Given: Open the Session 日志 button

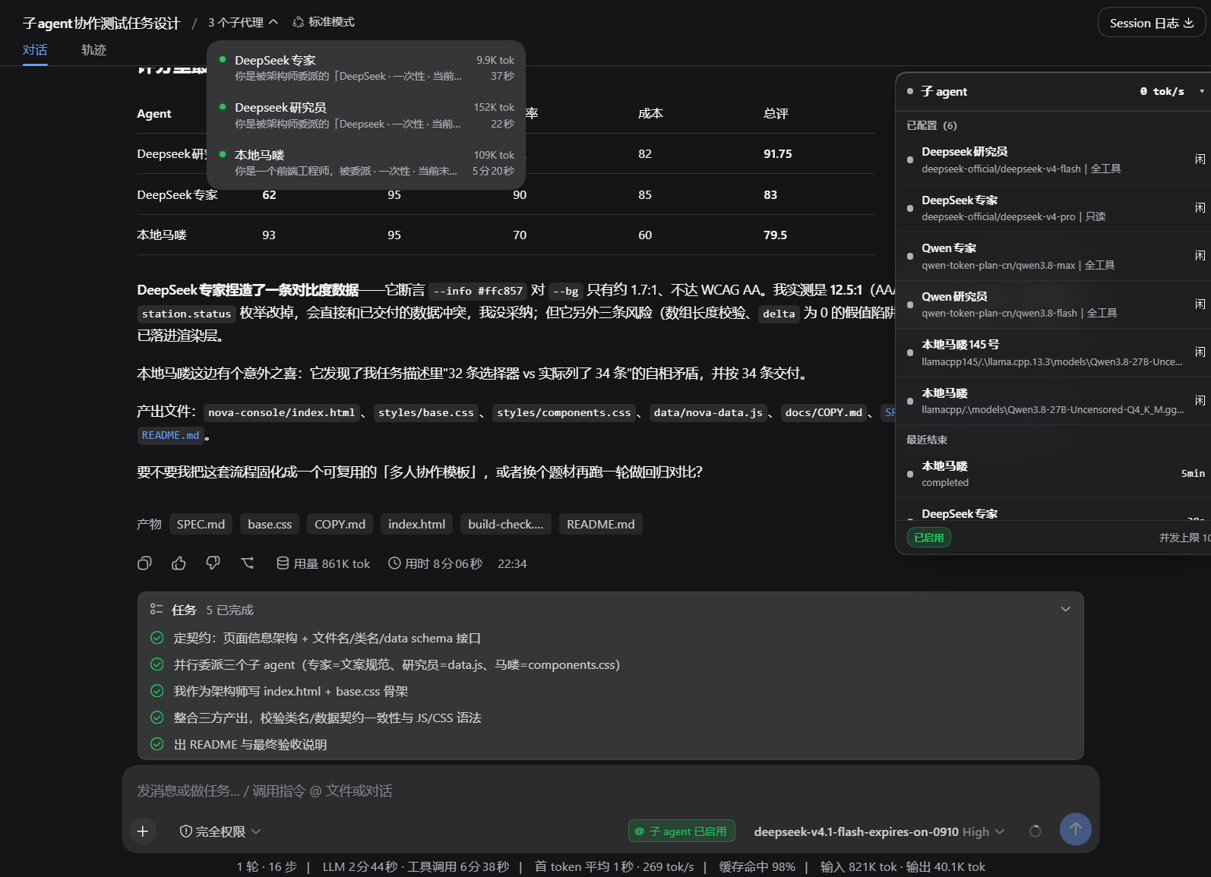Looking at the screenshot, I should (x=1152, y=23).
